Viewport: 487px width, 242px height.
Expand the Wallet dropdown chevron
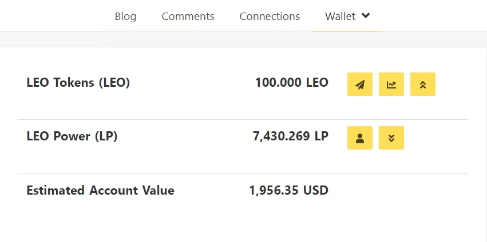coord(366,15)
